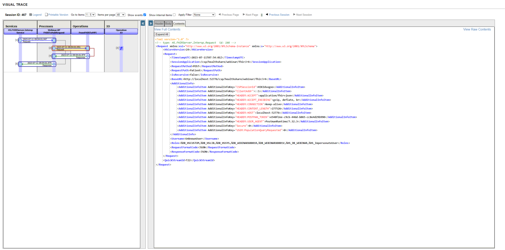Click the Previous Page arrow
Screen dimensions: 505x250
point(220,15)
